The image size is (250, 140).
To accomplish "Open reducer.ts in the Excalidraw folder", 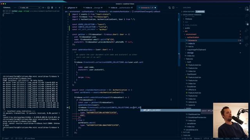I will point(192,102).
